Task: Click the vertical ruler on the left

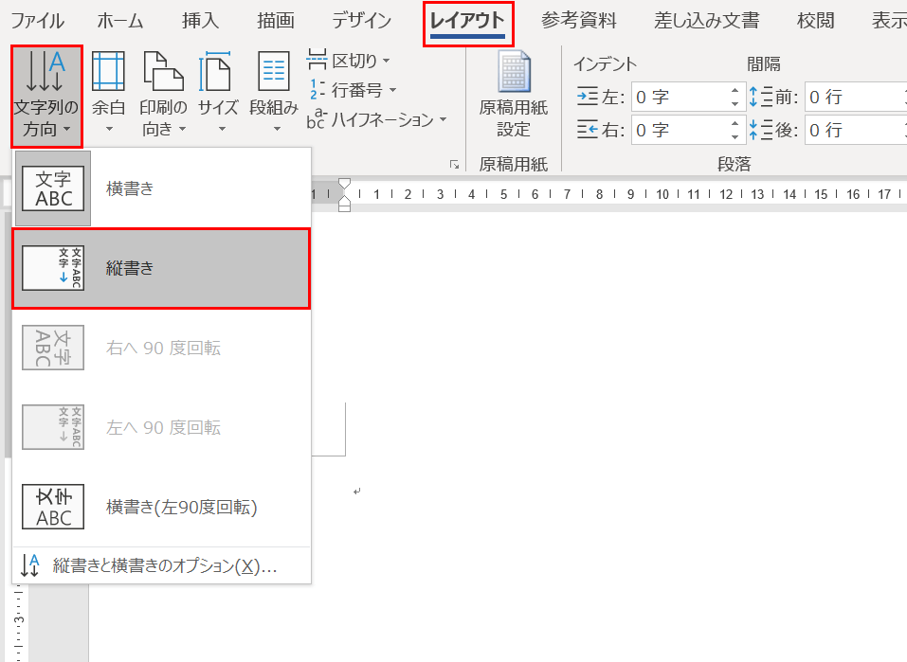Action: pyautogui.click(x=18, y=621)
